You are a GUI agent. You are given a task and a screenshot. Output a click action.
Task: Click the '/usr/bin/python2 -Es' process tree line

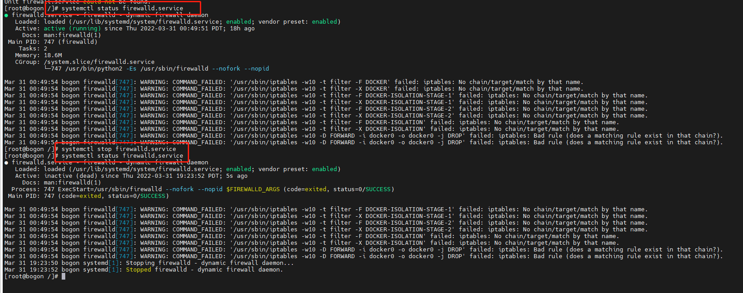[156, 69]
